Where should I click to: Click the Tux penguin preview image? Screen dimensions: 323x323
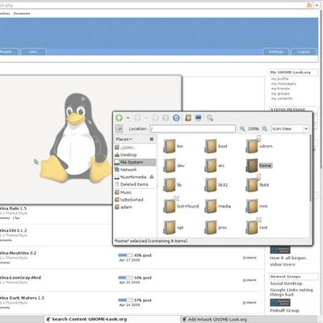point(76,138)
